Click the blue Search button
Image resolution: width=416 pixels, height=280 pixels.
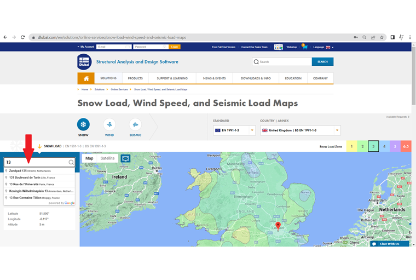(x=322, y=61)
